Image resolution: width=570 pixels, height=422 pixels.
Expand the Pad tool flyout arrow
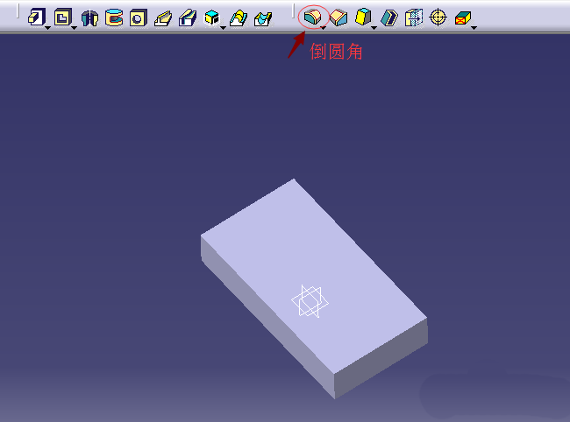coord(47,28)
